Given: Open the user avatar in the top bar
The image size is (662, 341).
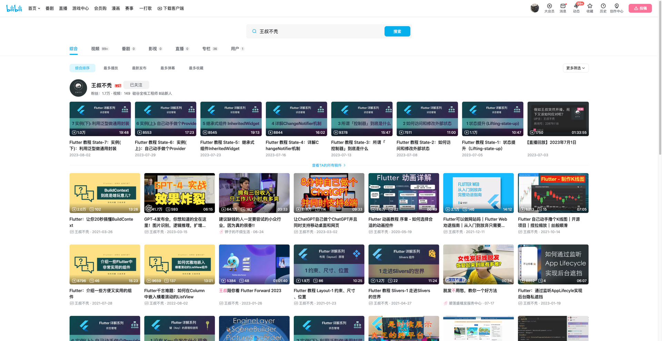Looking at the screenshot, I should click(535, 8).
